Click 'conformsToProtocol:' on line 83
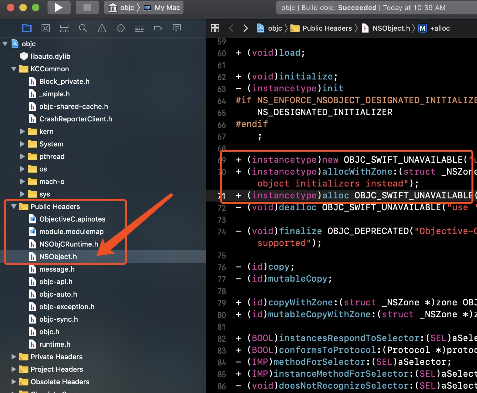 click(x=328, y=350)
